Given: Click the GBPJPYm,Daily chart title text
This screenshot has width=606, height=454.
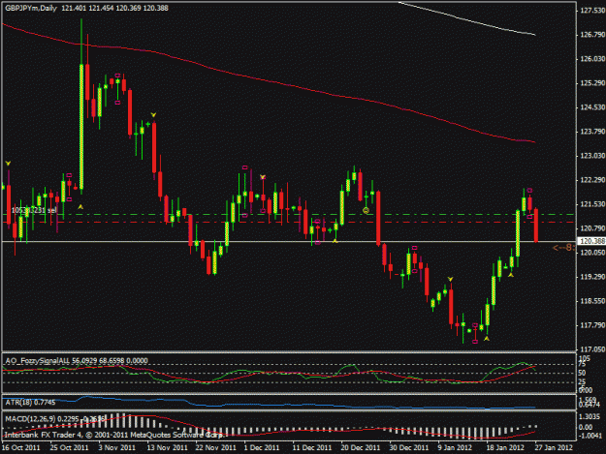Looking at the screenshot, I should pos(31,8).
